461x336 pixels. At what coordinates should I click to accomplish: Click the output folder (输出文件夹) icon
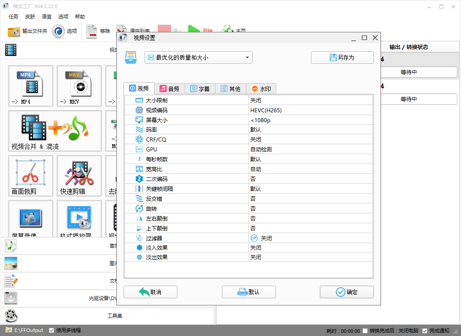pos(14,31)
